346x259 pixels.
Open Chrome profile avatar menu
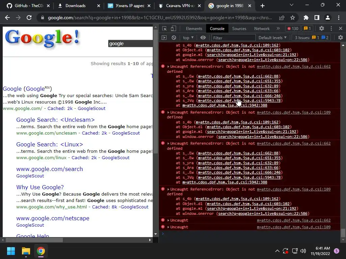[x=328, y=18]
